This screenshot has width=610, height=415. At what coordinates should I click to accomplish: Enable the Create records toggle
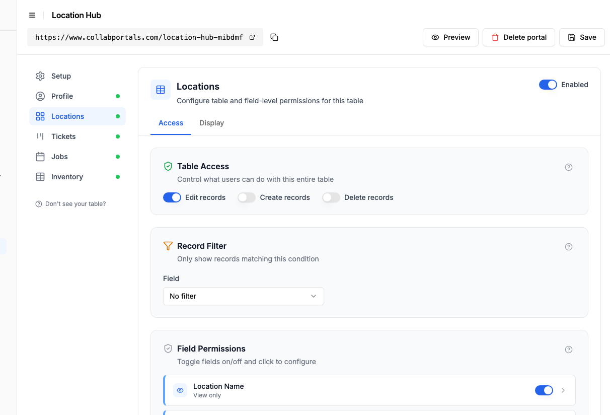(247, 197)
